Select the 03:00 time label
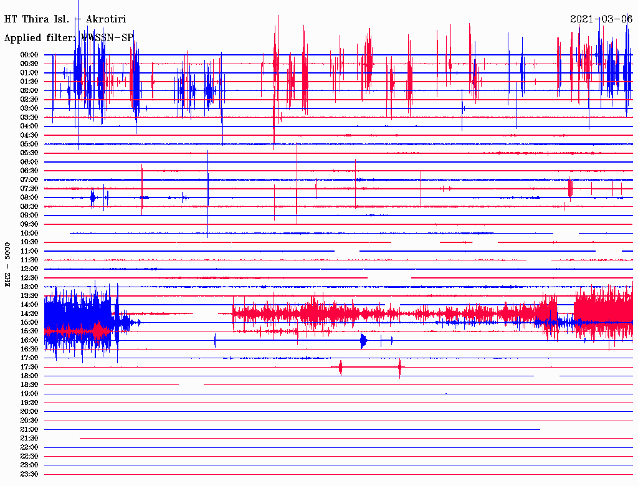 pos(29,108)
